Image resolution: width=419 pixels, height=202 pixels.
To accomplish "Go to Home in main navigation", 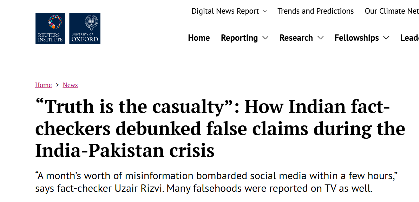I will click(199, 38).
